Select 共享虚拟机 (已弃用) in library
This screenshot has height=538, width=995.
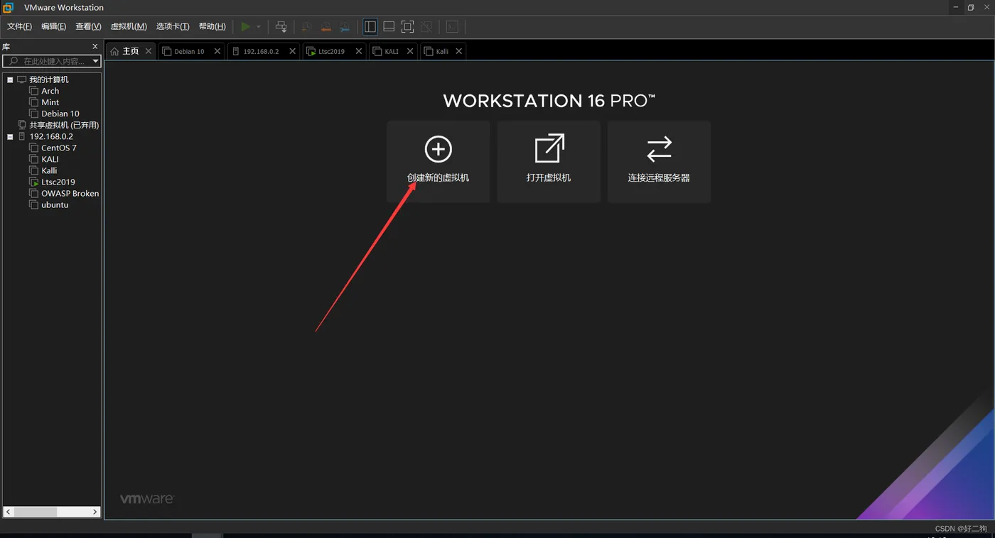(64, 125)
